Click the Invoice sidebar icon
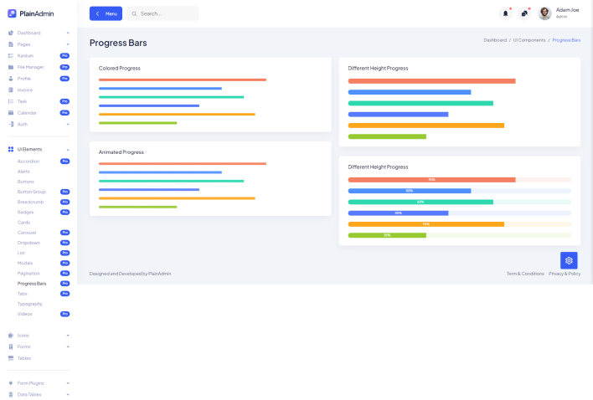 [11, 90]
